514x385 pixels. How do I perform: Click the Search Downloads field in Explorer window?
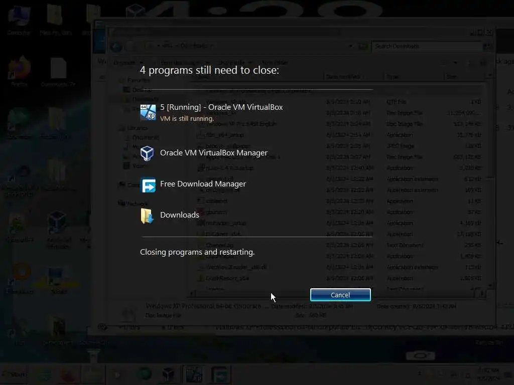point(427,46)
